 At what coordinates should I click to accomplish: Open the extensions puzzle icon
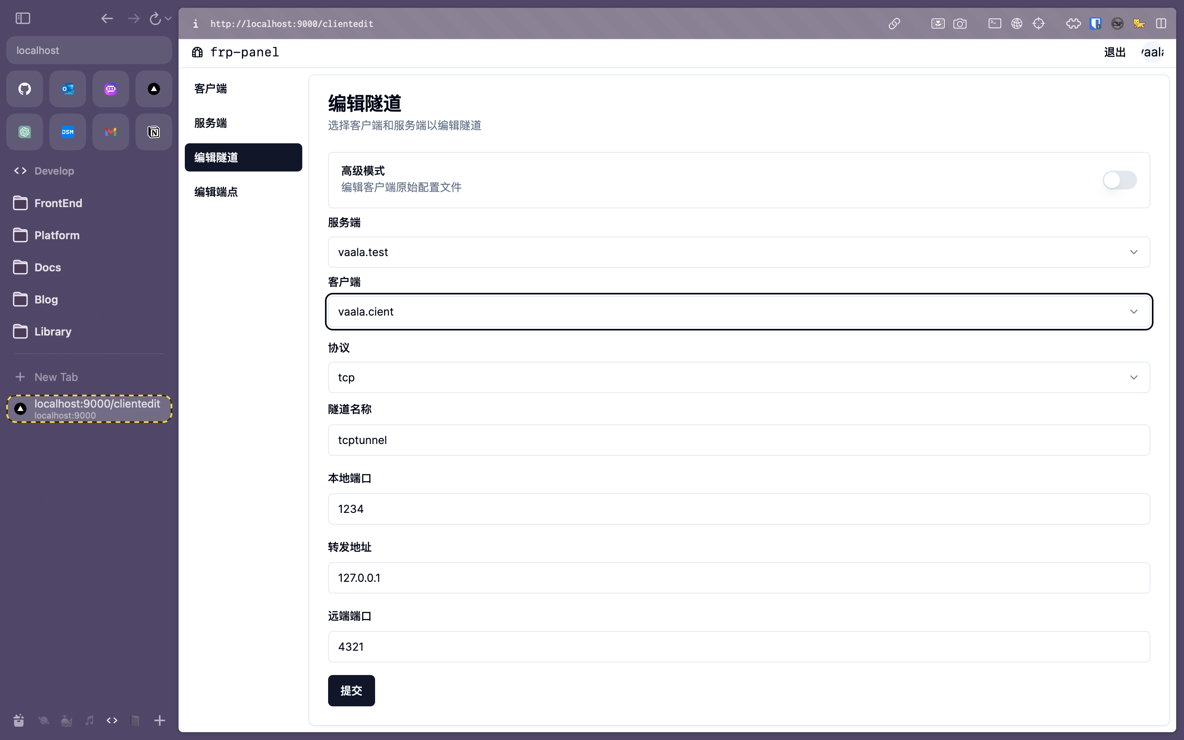[x=1073, y=23]
